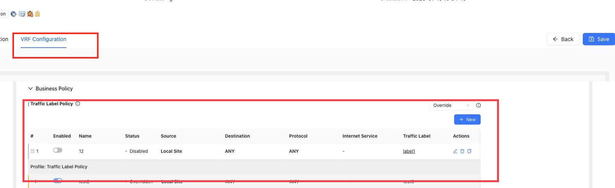Click the Enabled column header

[62, 136]
